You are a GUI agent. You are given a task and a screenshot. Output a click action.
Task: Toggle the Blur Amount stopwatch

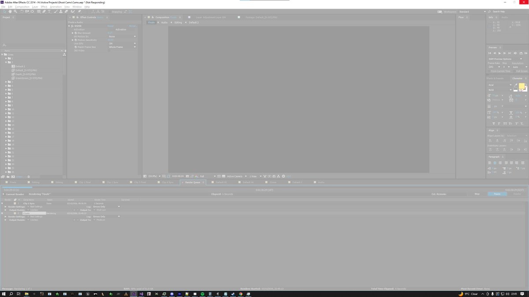pyautogui.click(x=76, y=33)
